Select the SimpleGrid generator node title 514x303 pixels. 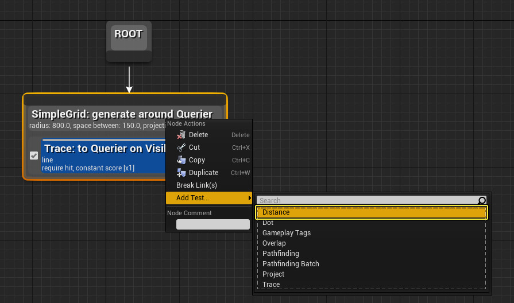point(122,114)
